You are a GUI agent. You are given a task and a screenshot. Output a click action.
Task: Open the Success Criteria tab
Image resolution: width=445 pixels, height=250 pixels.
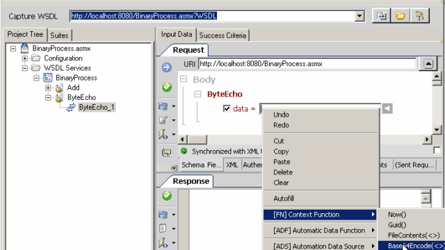click(x=222, y=35)
